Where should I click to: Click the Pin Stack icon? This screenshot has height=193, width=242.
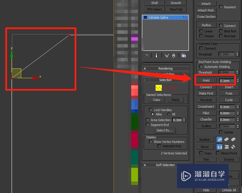click(146, 55)
